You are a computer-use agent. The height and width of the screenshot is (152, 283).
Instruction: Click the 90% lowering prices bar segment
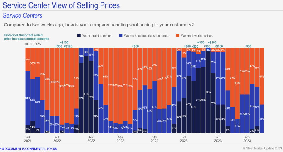click(x=62, y=87)
